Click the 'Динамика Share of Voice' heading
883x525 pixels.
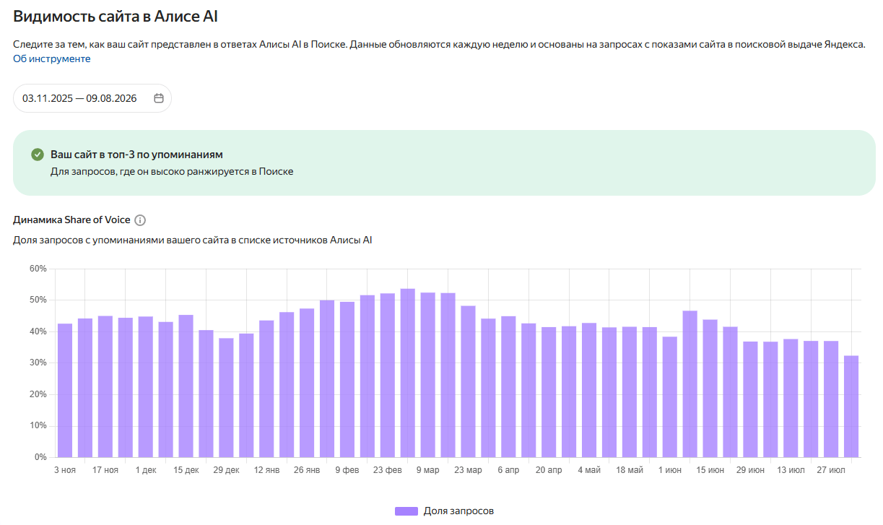[72, 220]
